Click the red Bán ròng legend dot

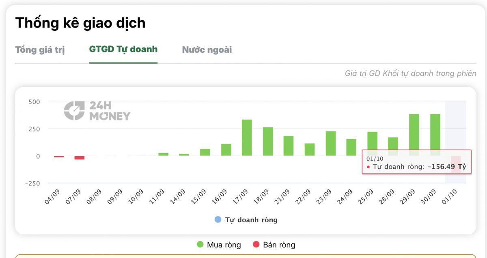(x=256, y=245)
